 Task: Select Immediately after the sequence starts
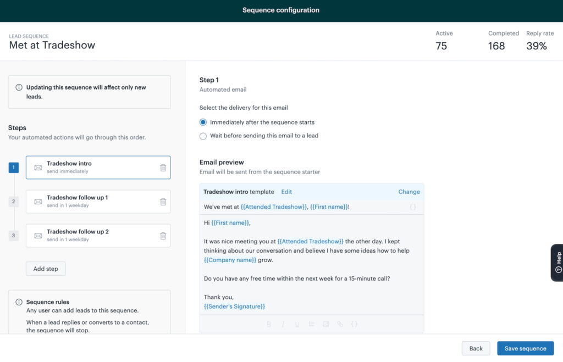203,122
